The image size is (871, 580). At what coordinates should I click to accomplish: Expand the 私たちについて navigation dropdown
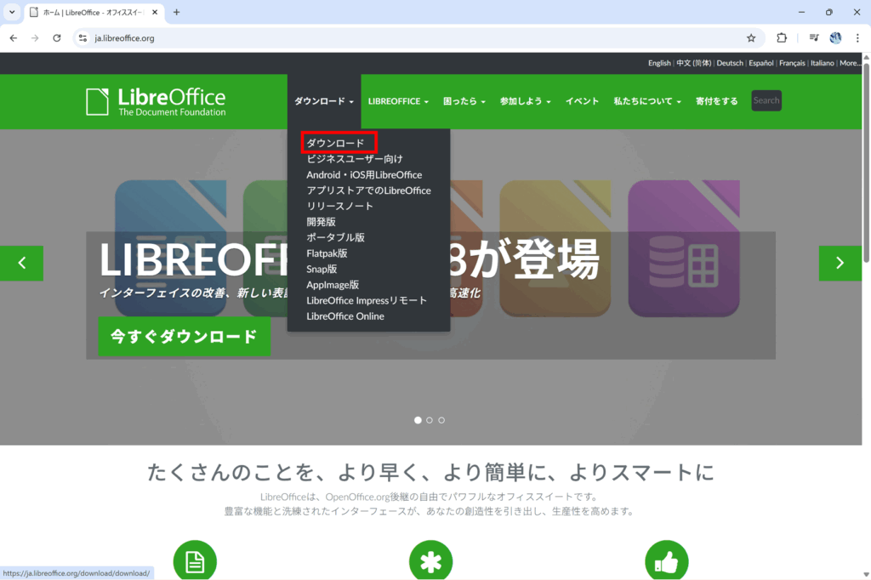point(647,101)
